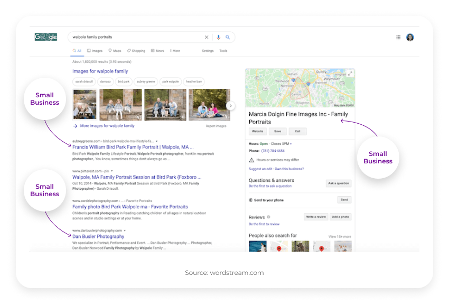This screenshot has width=449, height=304.
Task: Open first family photo on stone steps
Action: pyautogui.click(x=85, y=105)
